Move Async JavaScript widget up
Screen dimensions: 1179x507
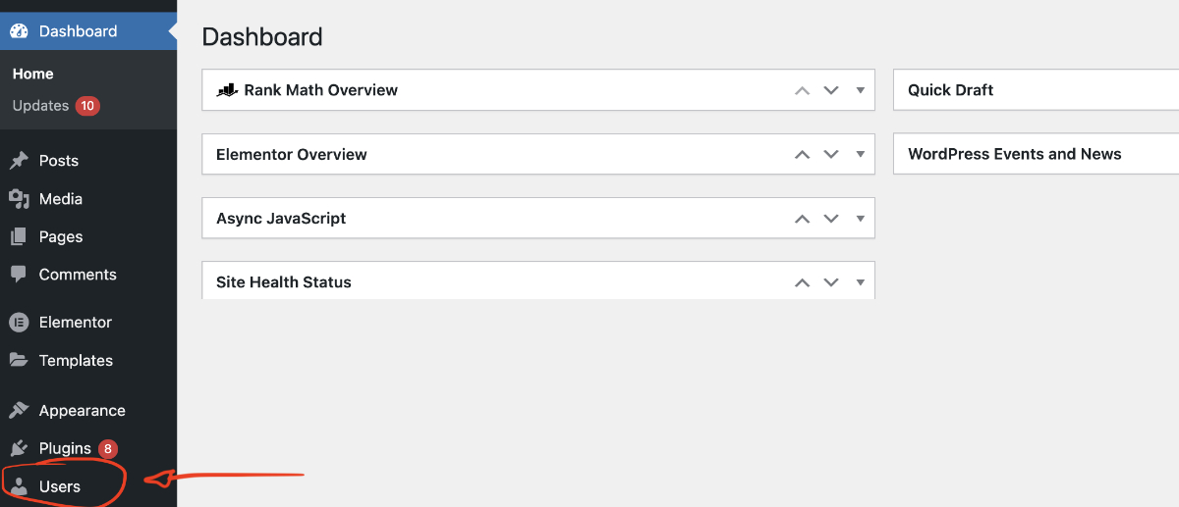(802, 219)
